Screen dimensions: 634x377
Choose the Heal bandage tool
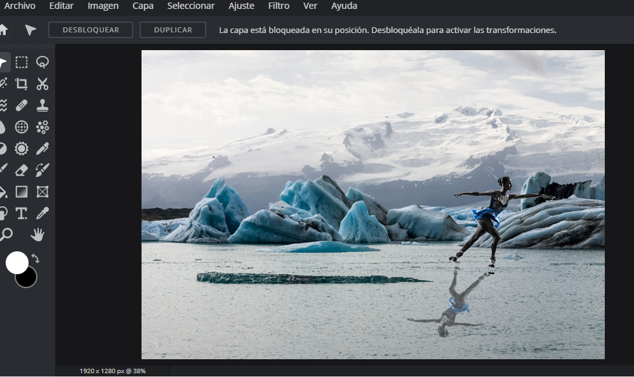tap(22, 105)
